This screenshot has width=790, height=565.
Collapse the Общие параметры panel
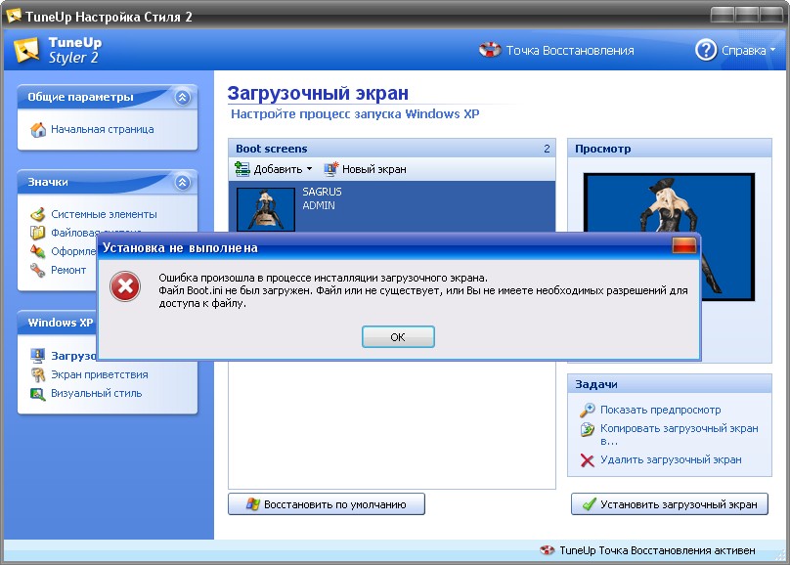182,98
